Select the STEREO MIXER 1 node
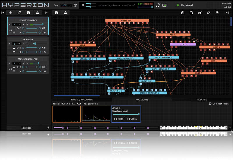Image resolution: width=233 pixels, height=160 pixels. [x=97, y=77]
